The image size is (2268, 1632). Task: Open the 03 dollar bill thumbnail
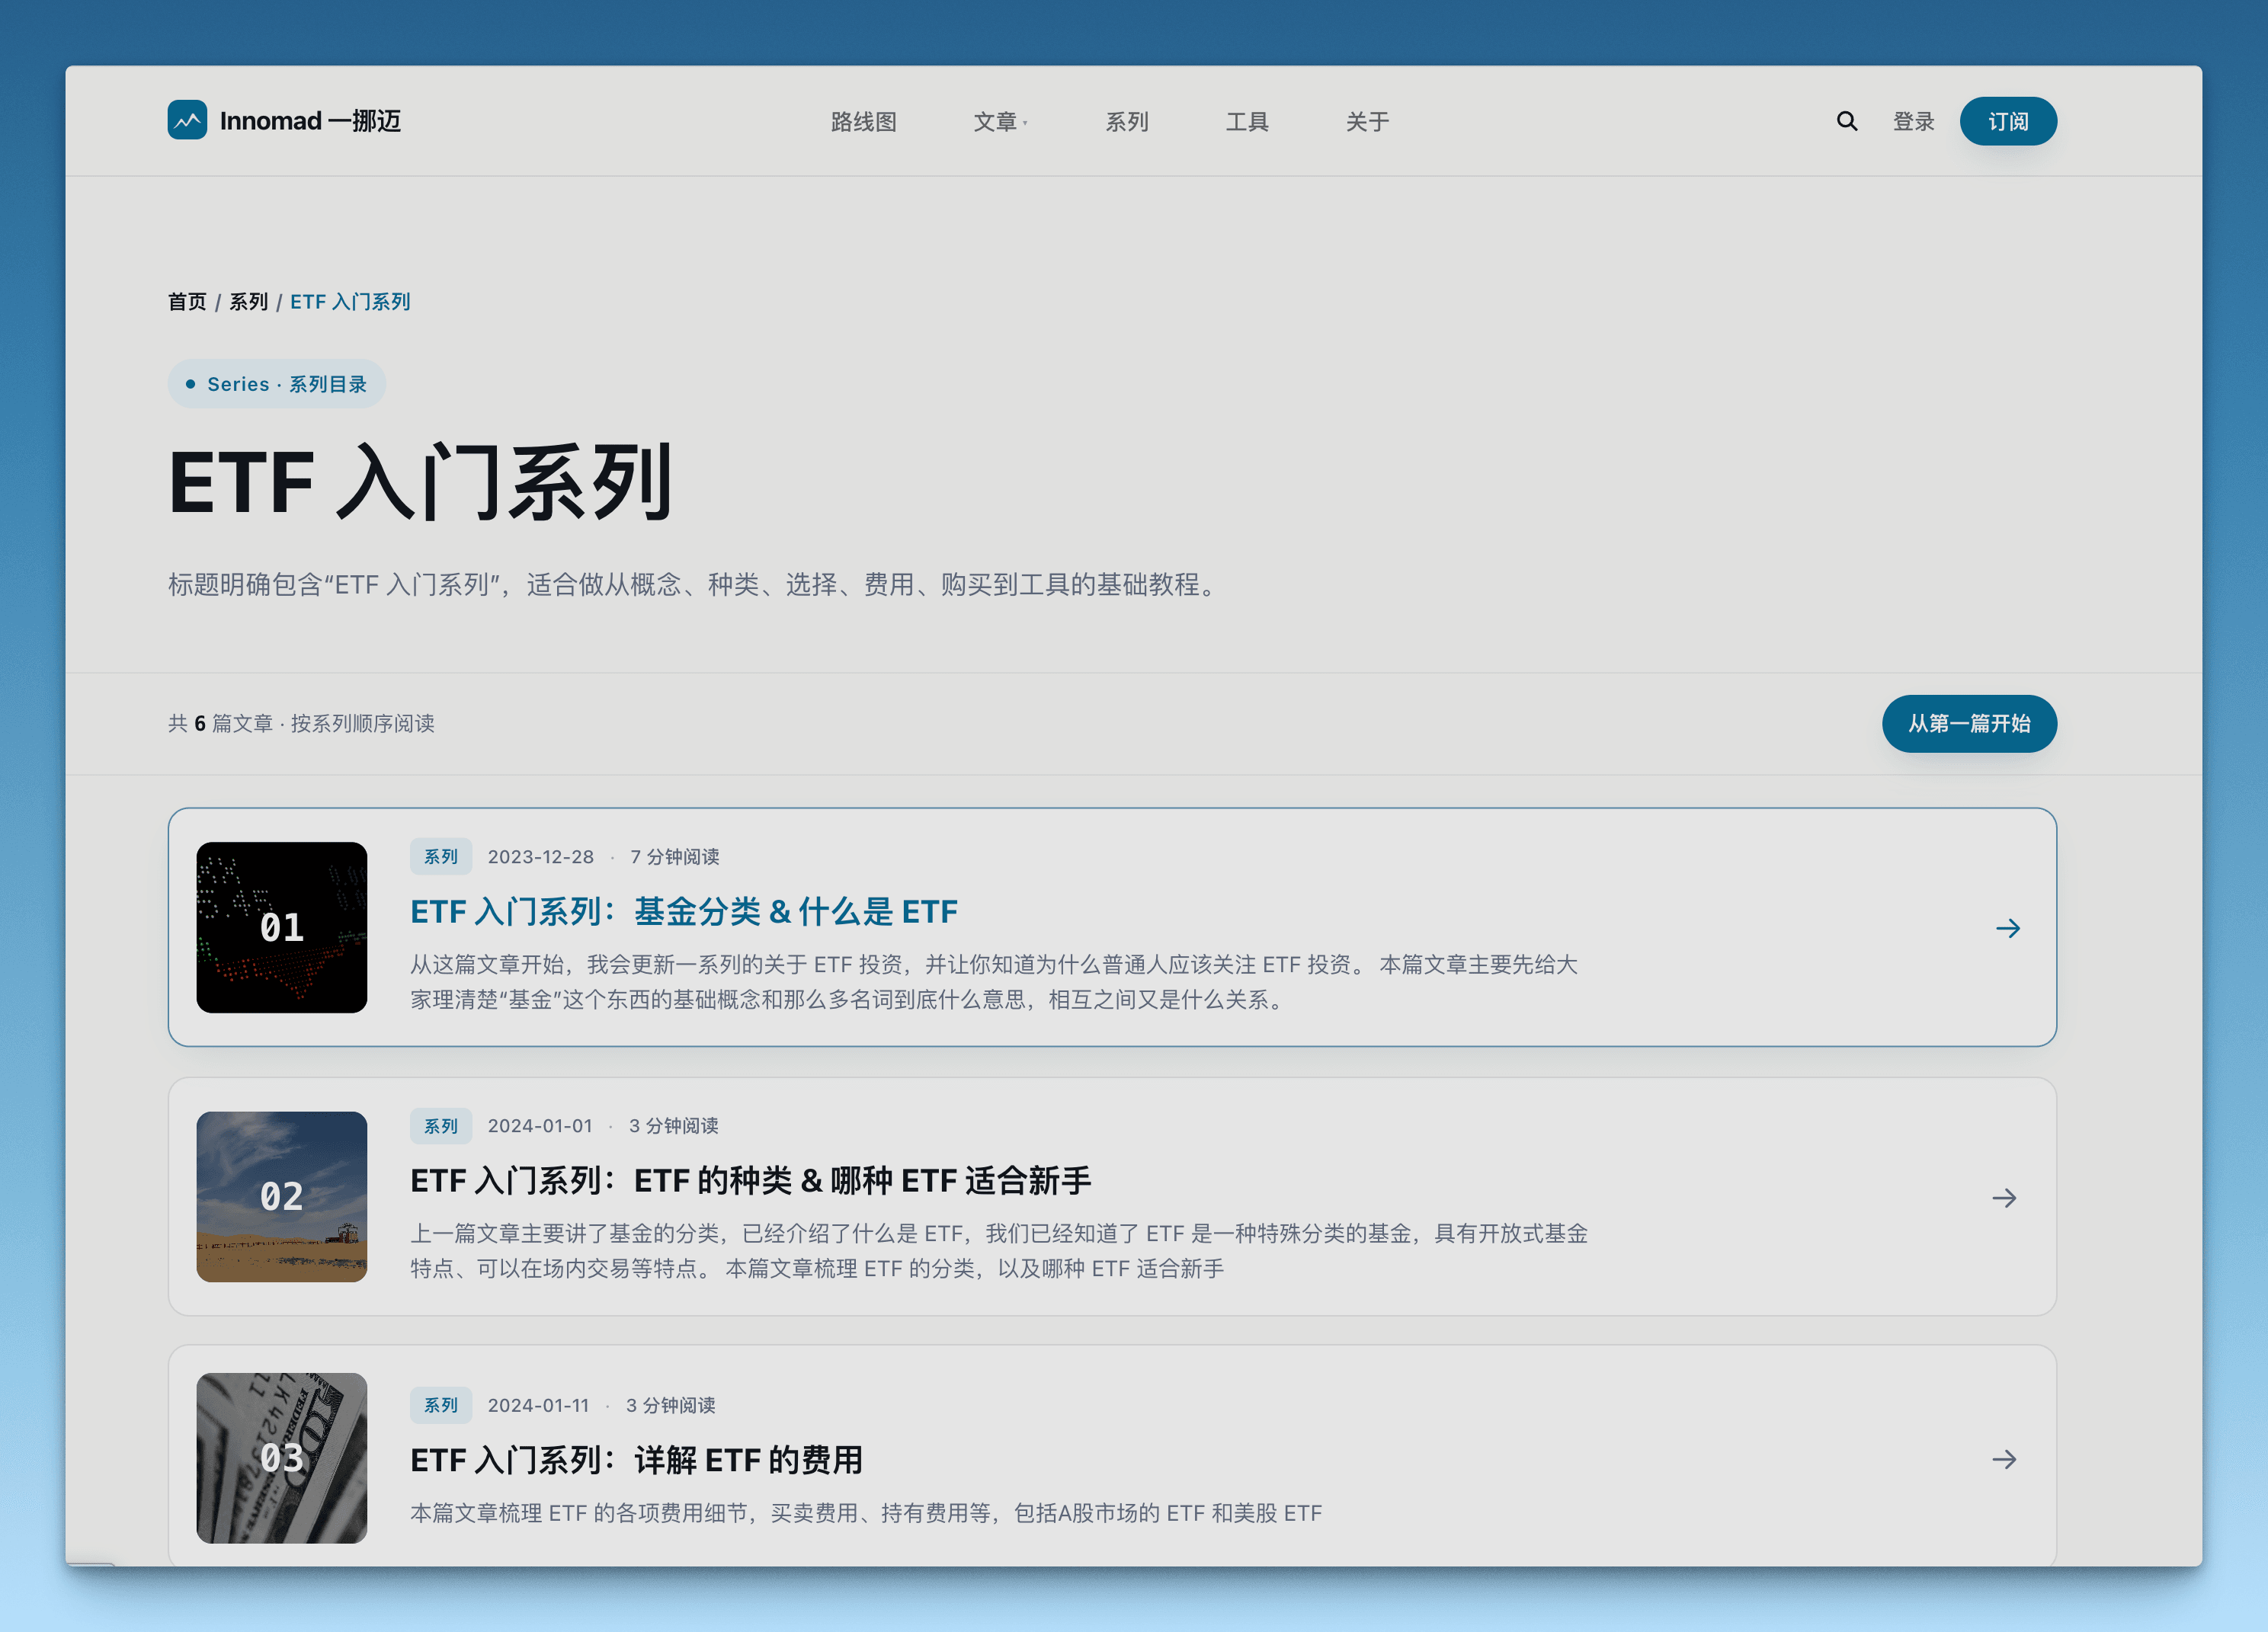(x=282, y=1457)
